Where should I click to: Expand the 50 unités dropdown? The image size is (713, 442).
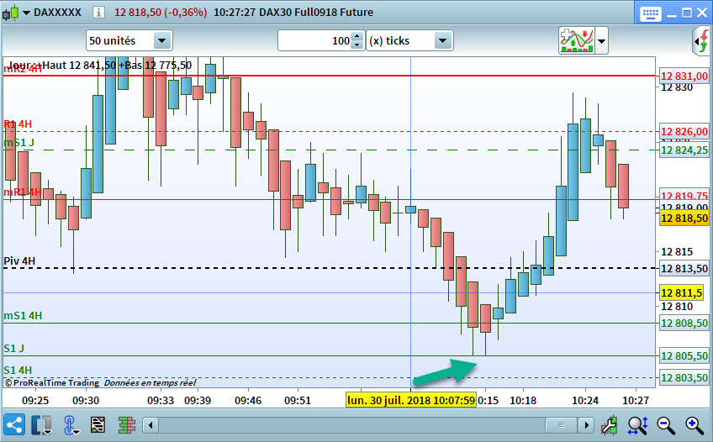pos(162,41)
